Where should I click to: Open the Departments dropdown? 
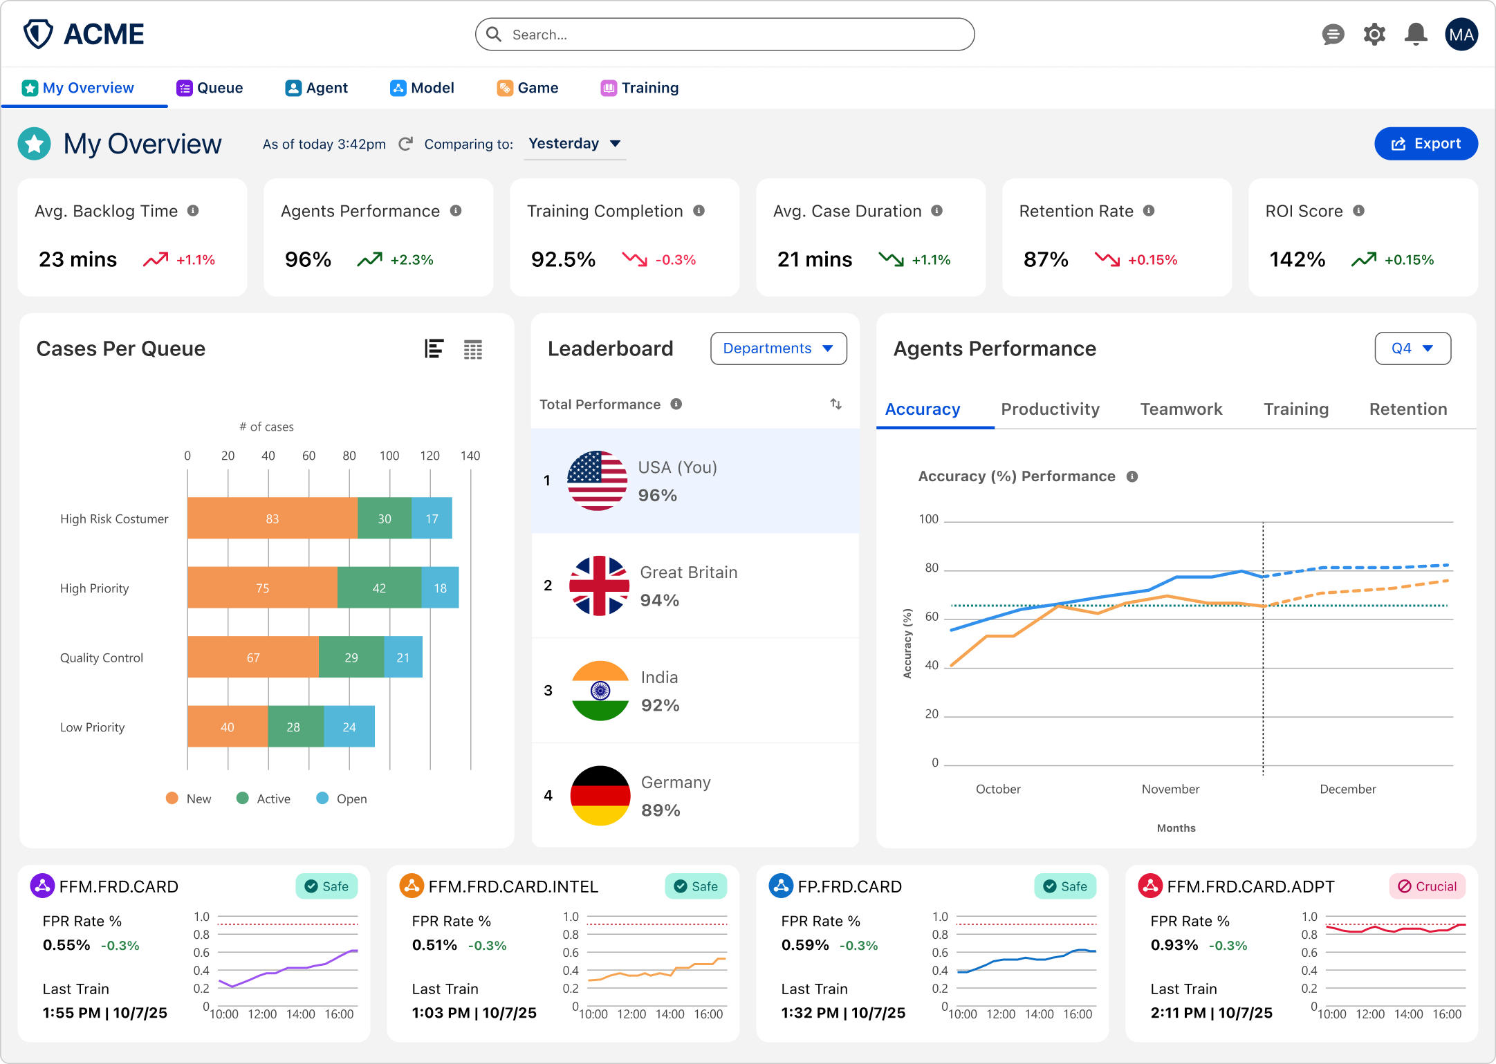click(778, 348)
